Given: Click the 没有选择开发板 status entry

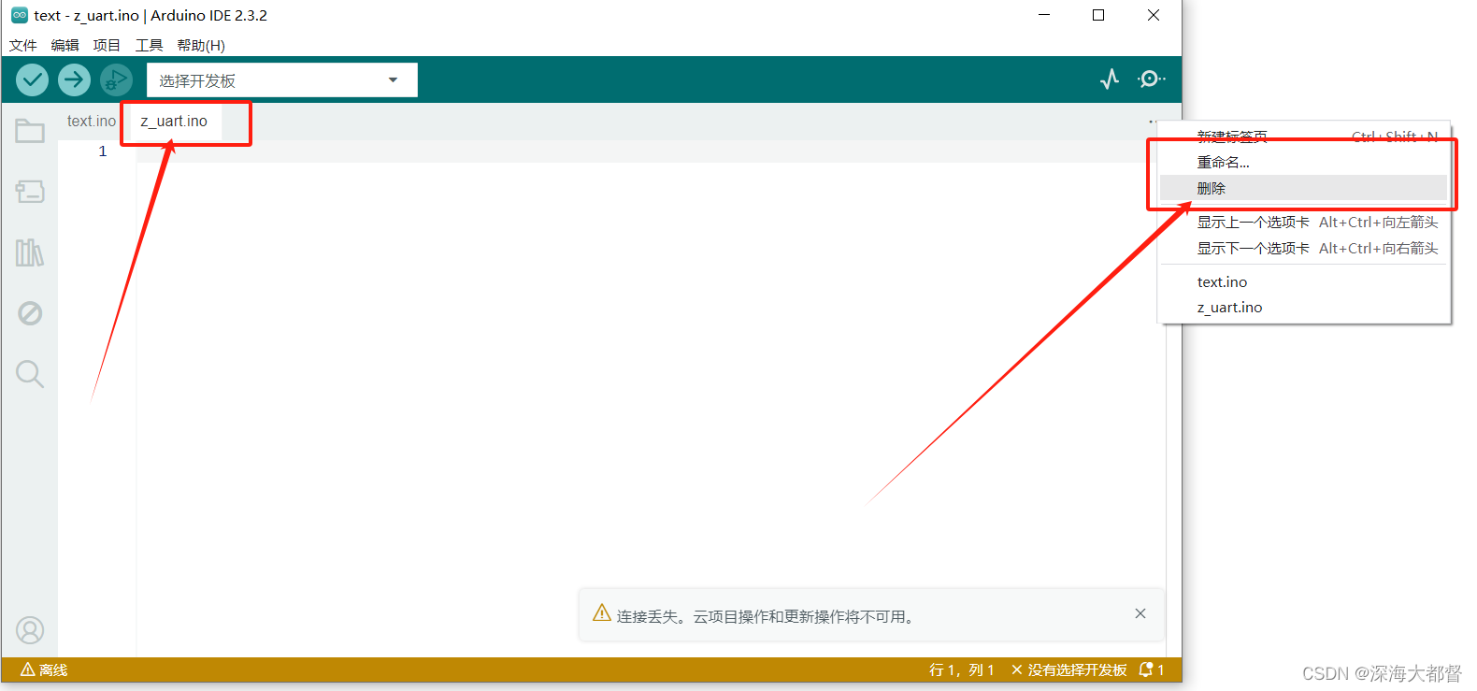Looking at the screenshot, I should [x=1068, y=669].
